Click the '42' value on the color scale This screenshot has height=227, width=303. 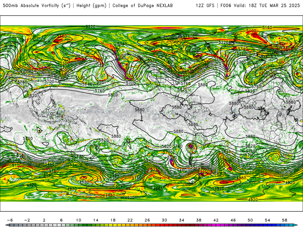click(x=216, y=220)
